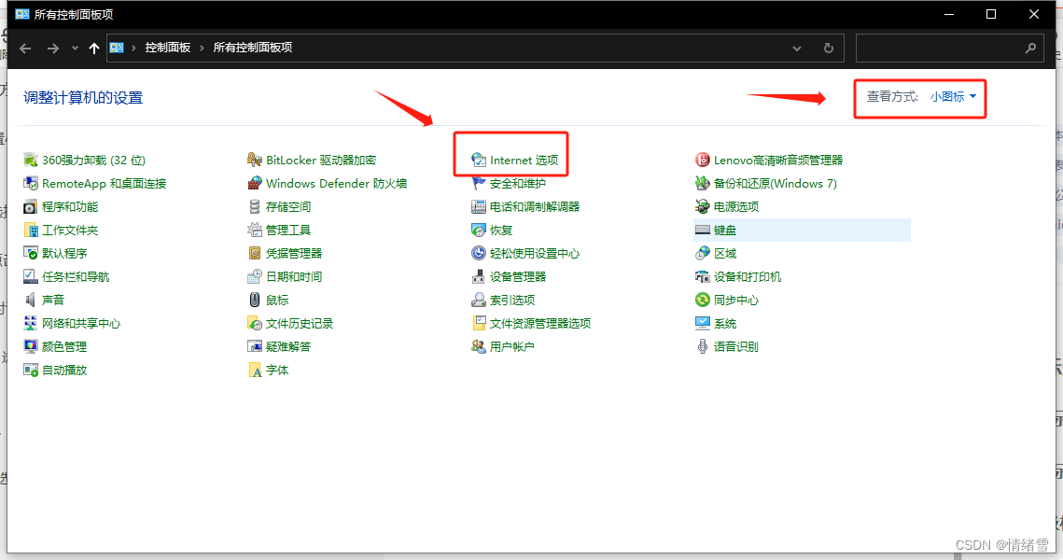Click the 文件历史记录 icon
Image resolution: width=1063 pixels, height=560 pixels.
click(255, 323)
